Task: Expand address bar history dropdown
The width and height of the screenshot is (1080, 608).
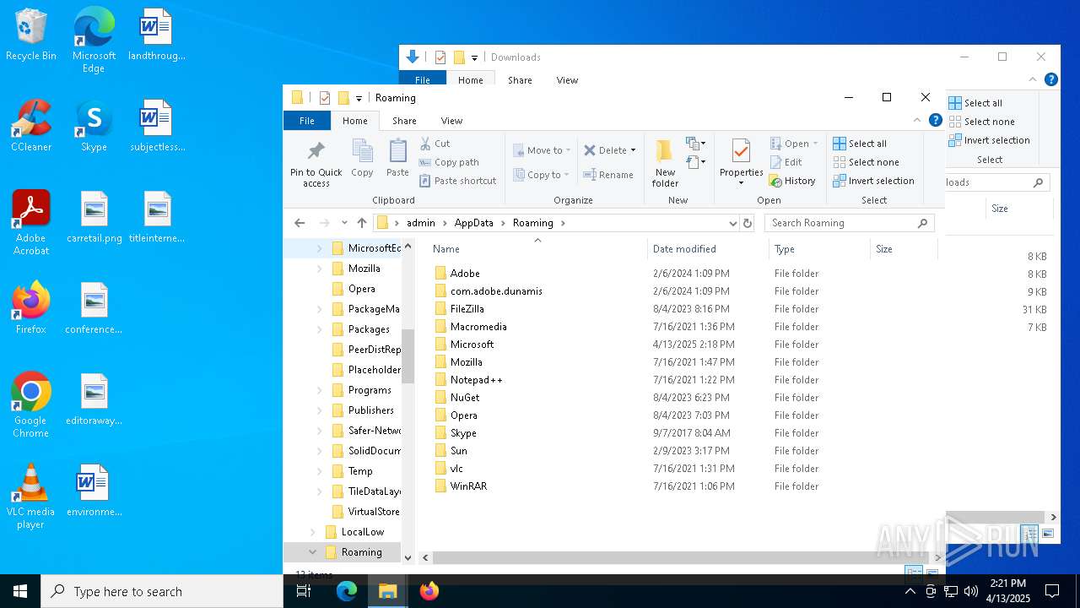Action: pyautogui.click(x=732, y=223)
